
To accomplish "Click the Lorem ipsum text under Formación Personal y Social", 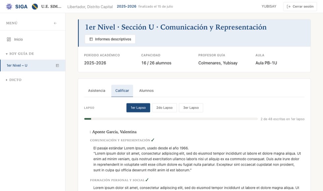I will [x=196, y=188].
